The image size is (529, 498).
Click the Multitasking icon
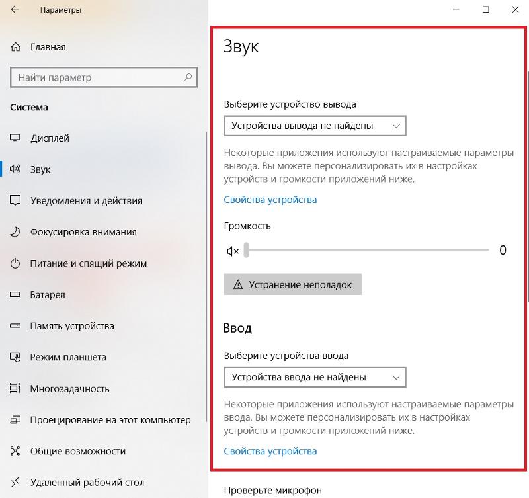[x=15, y=388]
